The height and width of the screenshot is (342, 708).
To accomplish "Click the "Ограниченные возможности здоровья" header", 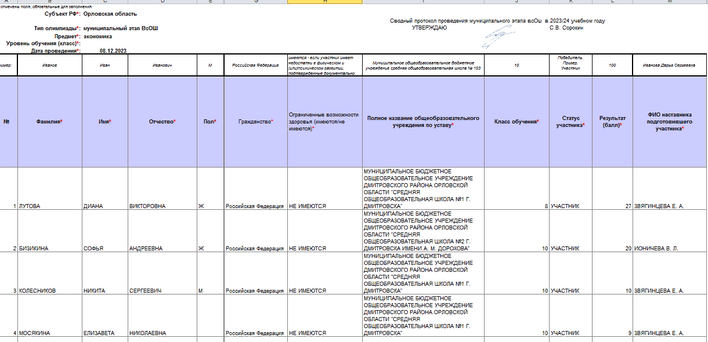I will coord(324,122).
